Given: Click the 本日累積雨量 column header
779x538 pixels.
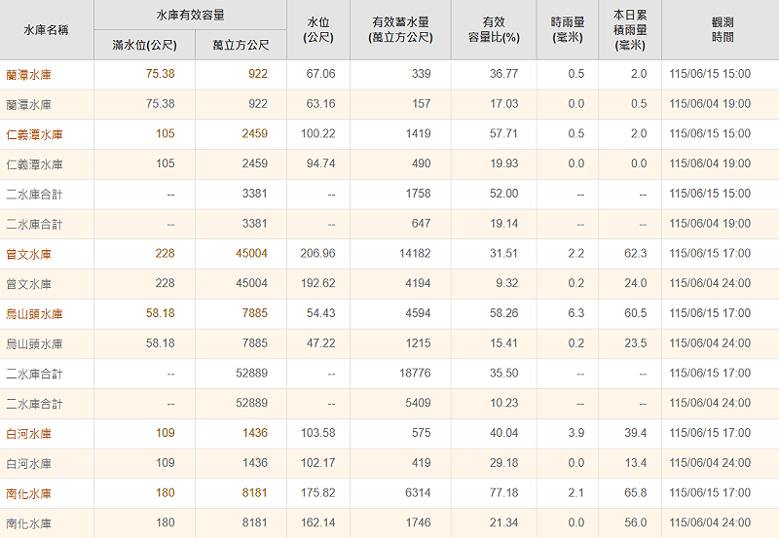Looking at the screenshot, I should pyautogui.click(x=630, y=30).
